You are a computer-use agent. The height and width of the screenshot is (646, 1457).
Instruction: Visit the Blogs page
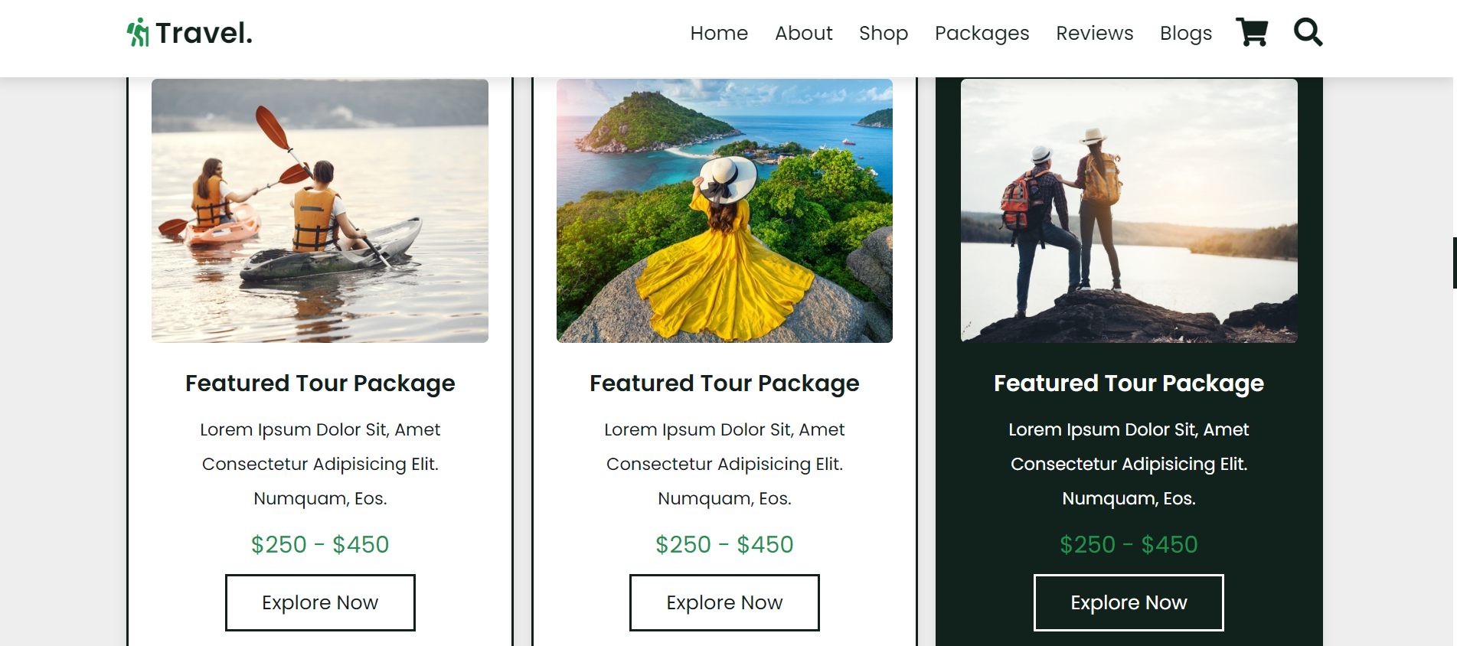[x=1185, y=33]
